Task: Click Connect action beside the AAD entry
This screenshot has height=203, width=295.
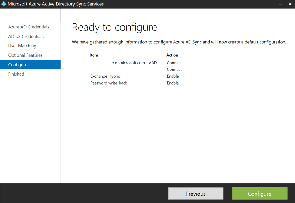Action: 174,63
